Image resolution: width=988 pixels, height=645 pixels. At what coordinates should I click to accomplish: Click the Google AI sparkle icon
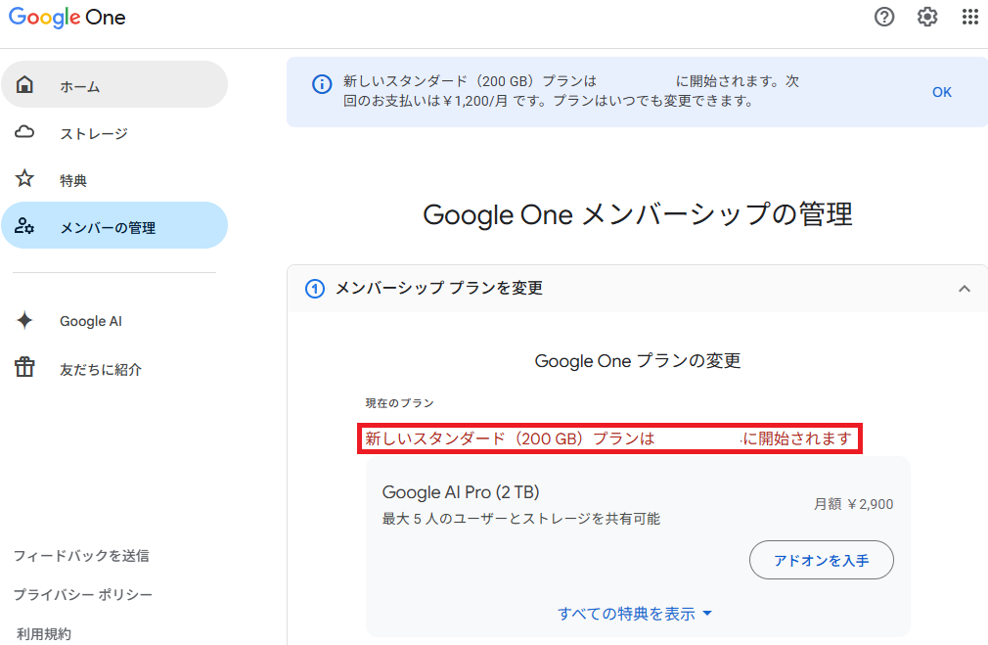[x=25, y=321]
